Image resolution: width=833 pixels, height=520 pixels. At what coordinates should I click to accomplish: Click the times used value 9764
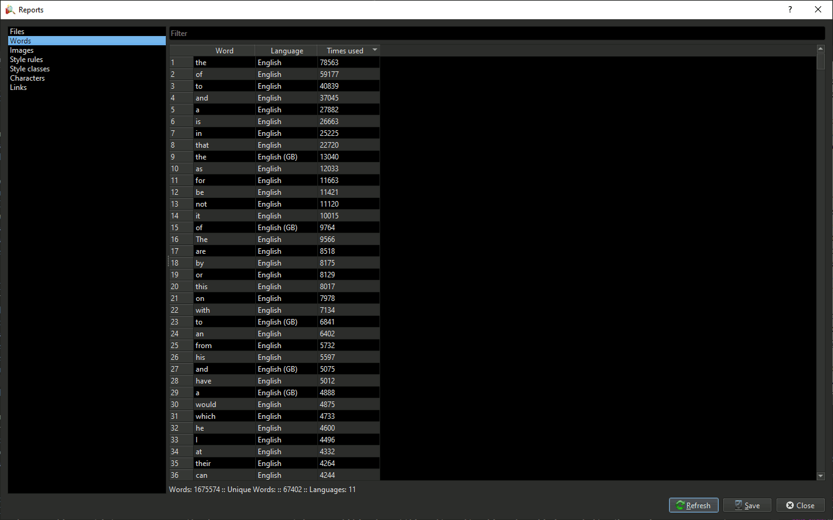pyautogui.click(x=348, y=228)
